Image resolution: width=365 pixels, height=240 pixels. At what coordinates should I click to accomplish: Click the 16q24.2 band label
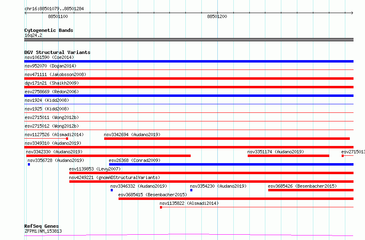click(33, 35)
